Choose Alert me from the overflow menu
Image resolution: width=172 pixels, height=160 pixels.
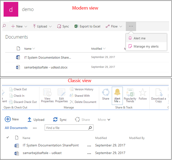[x=146, y=38]
